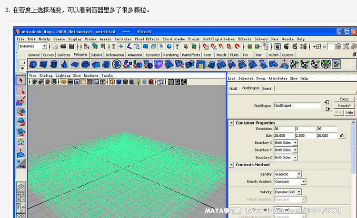The width and height of the screenshot is (357, 218).
Task: Click the blue question mark help icon
Action: pos(178,47)
